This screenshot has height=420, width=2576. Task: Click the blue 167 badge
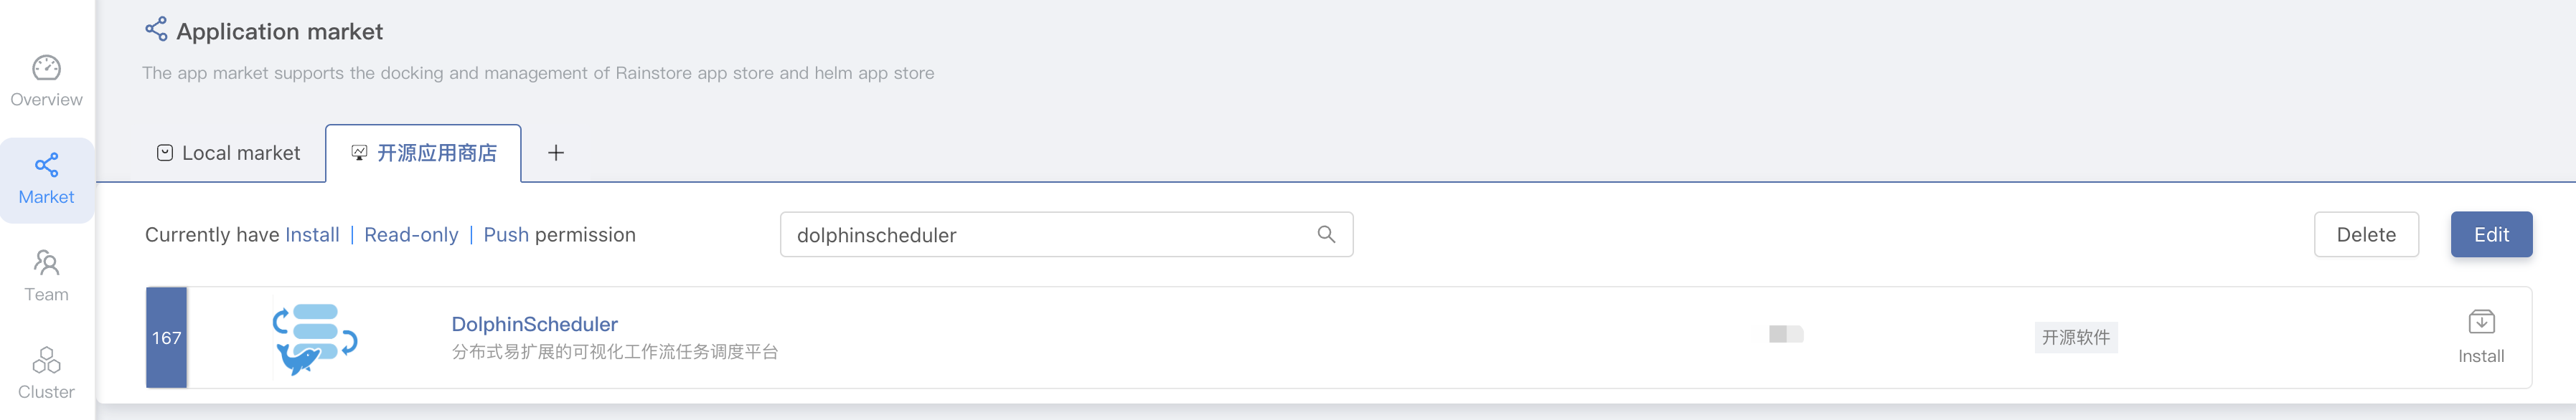click(166, 338)
